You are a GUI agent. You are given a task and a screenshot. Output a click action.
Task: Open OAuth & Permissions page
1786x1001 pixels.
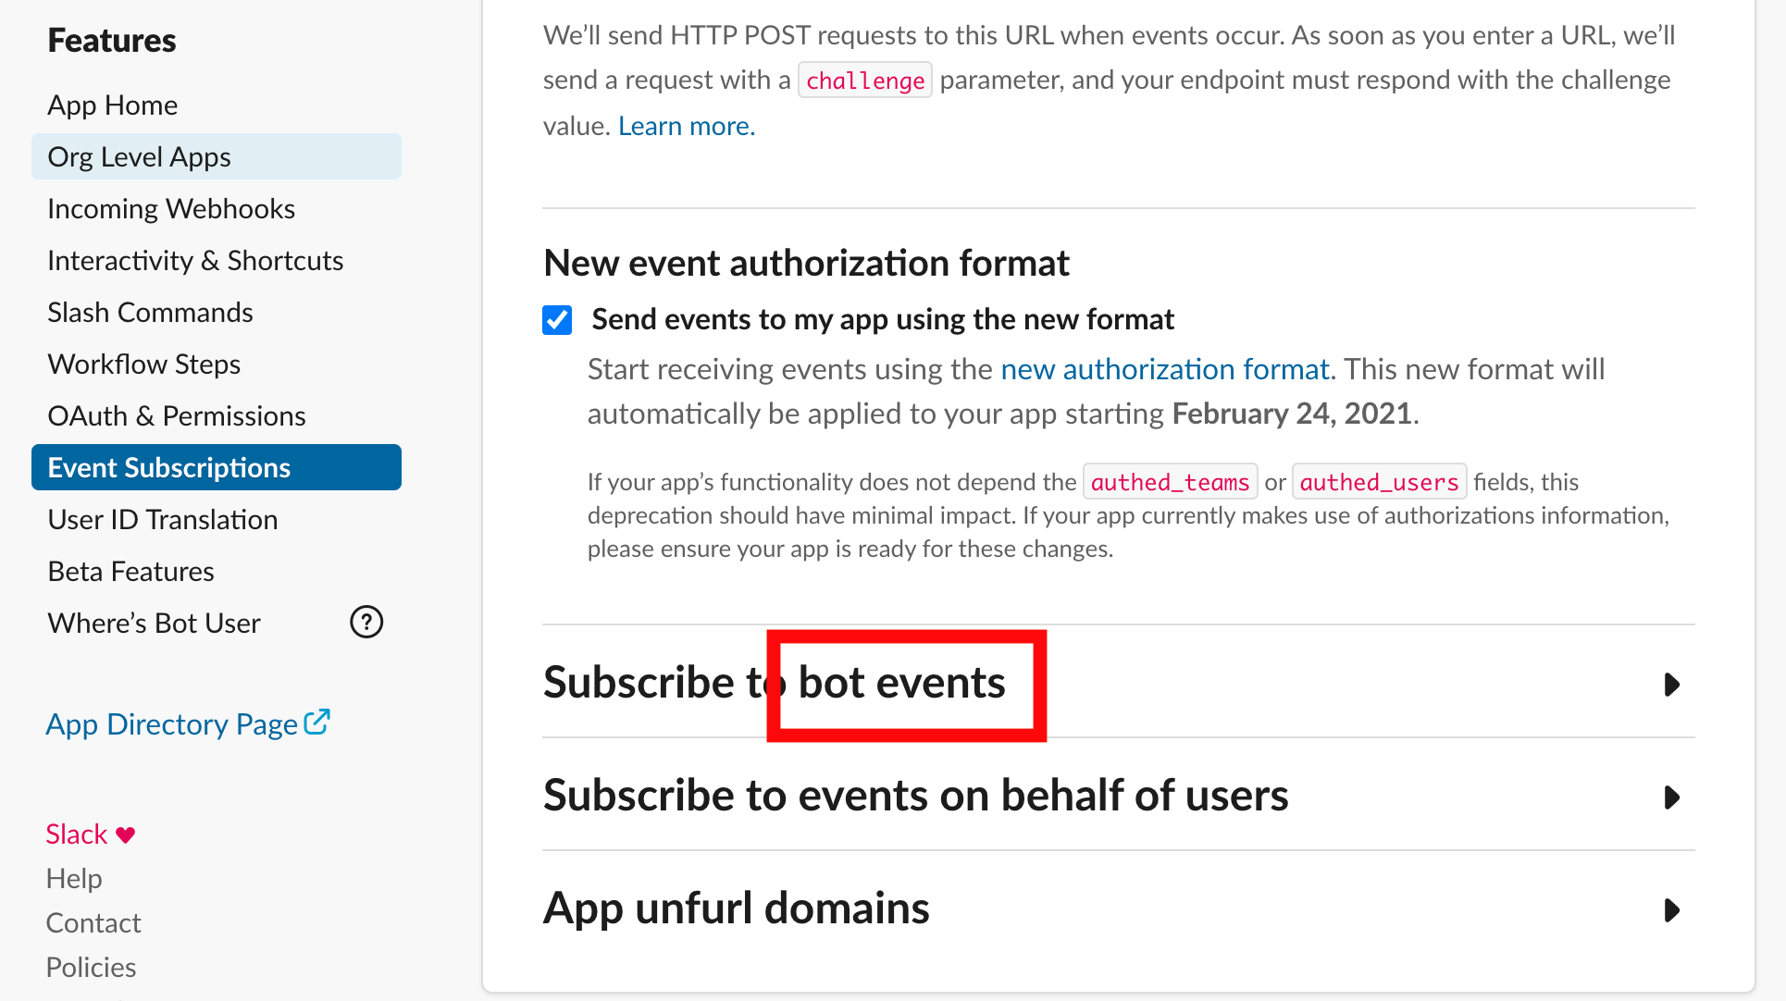coord(177,416)
